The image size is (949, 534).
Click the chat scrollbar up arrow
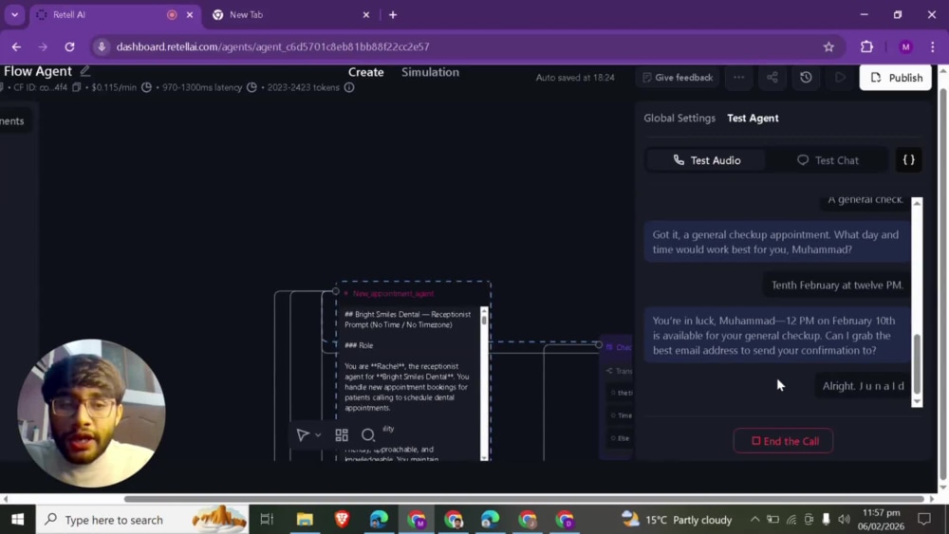pos(917,203)
